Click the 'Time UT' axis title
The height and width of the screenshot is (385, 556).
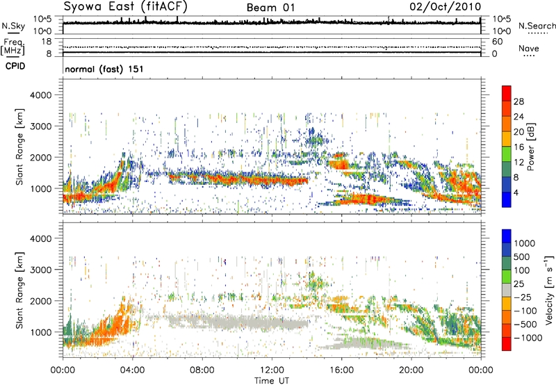[x=272, y=381]
